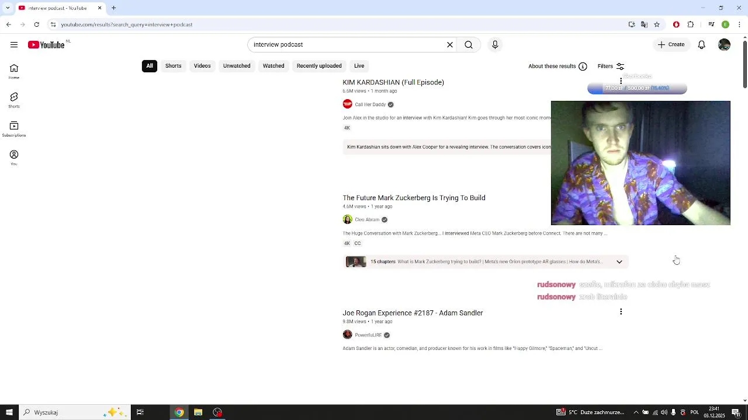Viewport: 748px width, 420px height.
Task: Open the Cleo Abram channel
Action: point(367,220)
